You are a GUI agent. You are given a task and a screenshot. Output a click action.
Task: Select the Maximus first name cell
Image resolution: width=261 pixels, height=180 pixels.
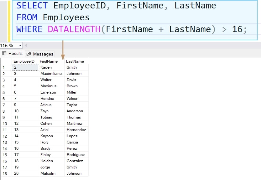point(51,86)
